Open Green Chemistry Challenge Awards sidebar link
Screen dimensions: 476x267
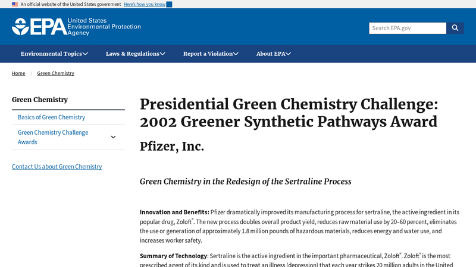click(53, 137)
